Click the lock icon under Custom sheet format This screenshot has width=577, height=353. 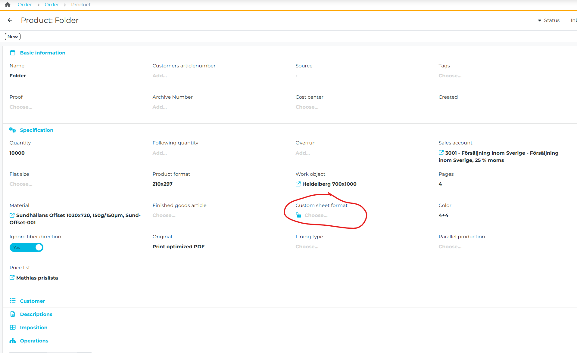[x=298, y=215]
